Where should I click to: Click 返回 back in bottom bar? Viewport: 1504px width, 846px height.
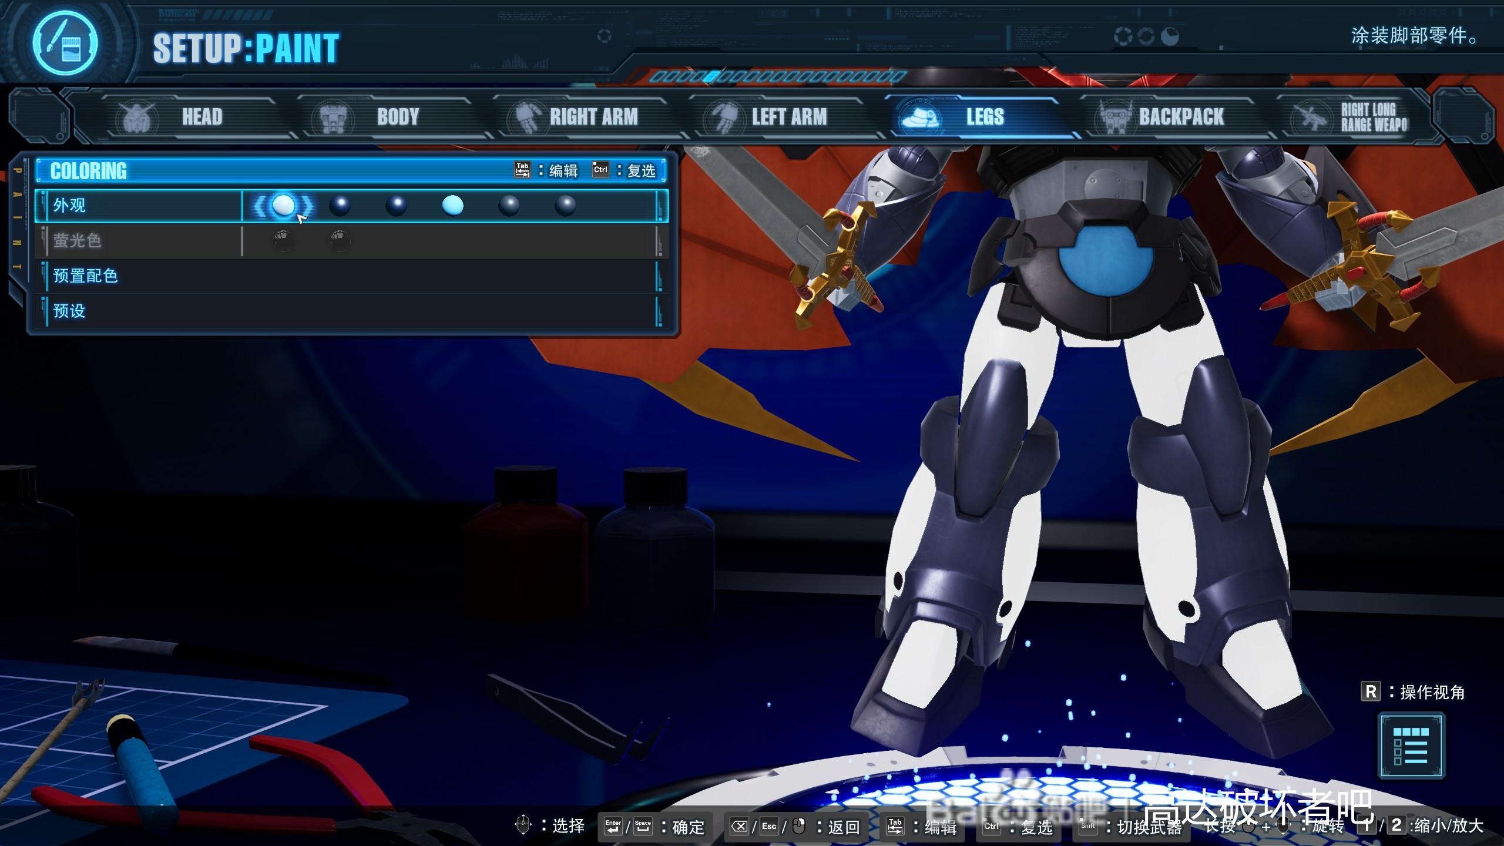(x=844, y=827)
